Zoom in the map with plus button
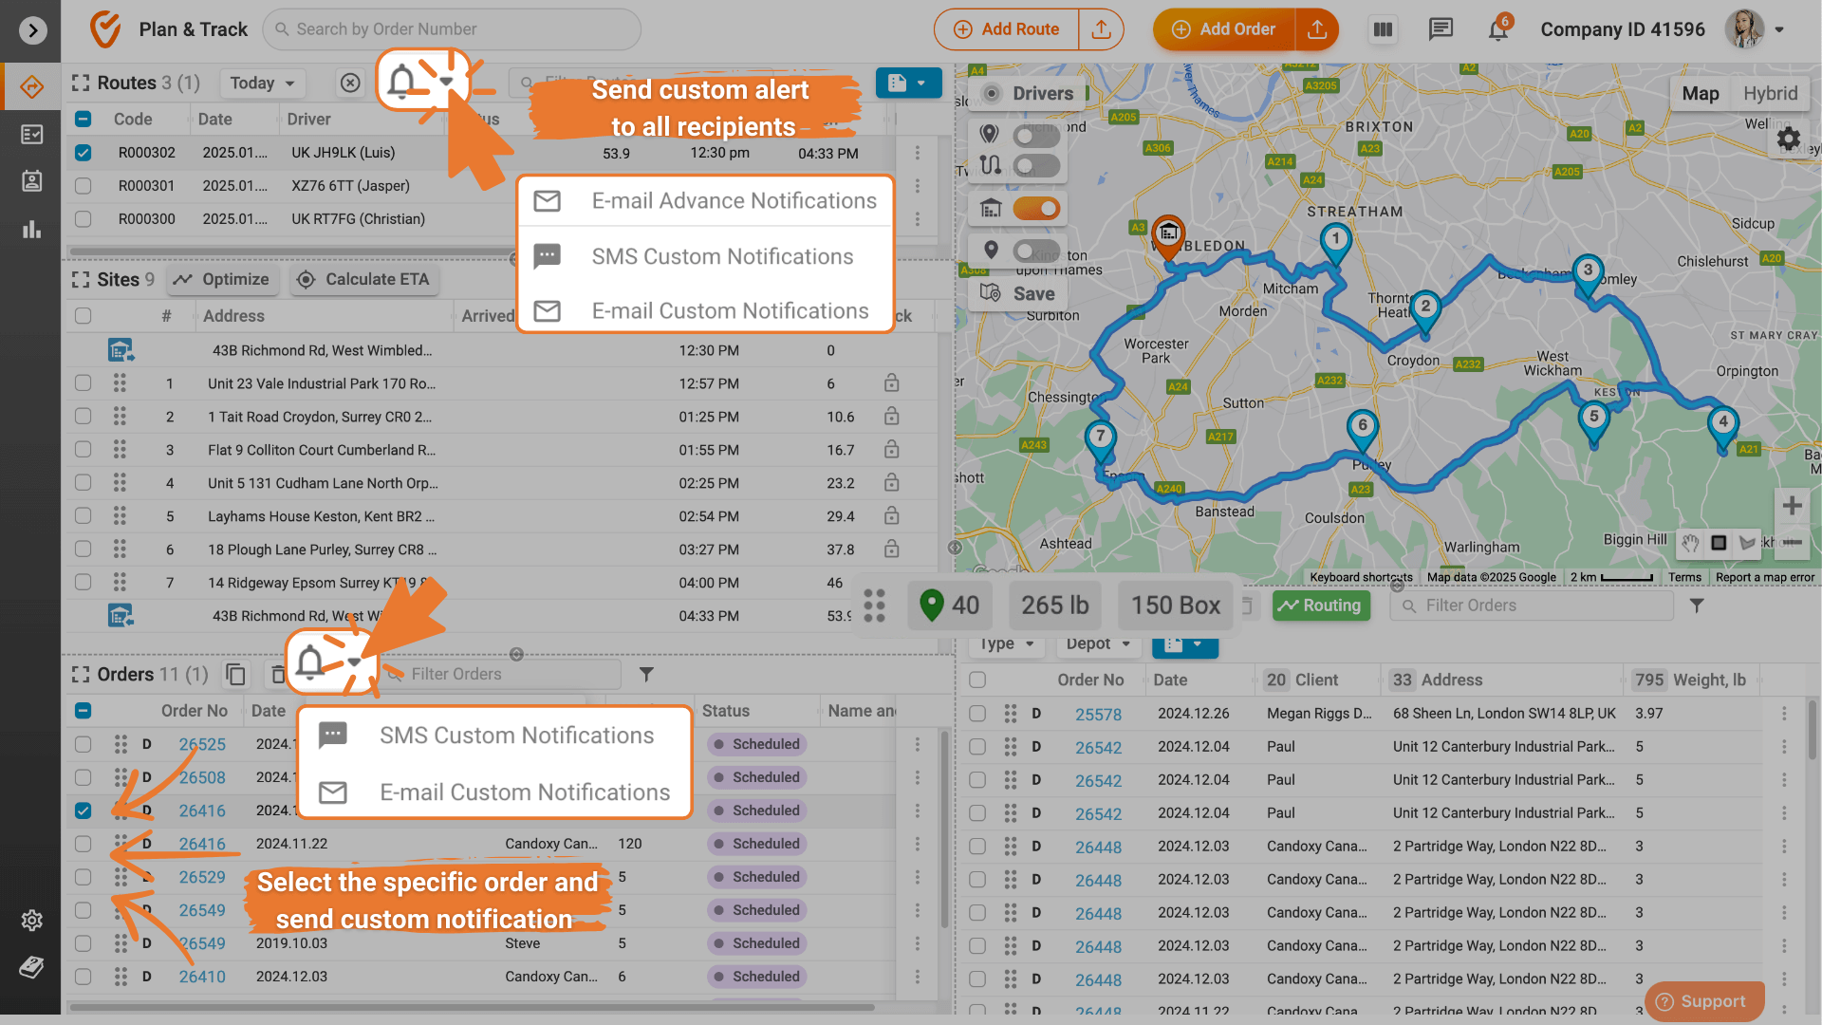The height and width of the screenshot is (1025, 1822). [x=1792, y=506]
